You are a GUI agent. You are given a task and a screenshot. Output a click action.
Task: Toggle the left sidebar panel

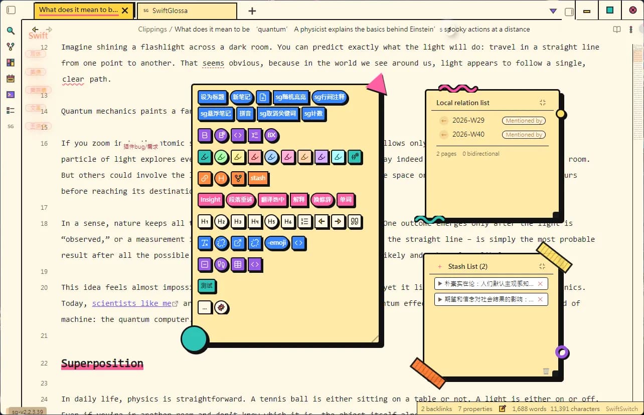[x=11, y=10]
